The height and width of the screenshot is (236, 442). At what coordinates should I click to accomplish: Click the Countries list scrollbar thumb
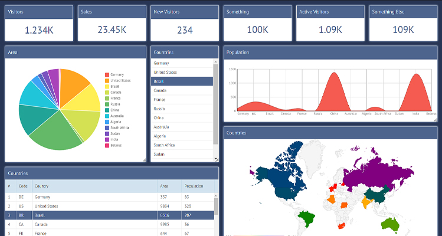coord(215,104)
